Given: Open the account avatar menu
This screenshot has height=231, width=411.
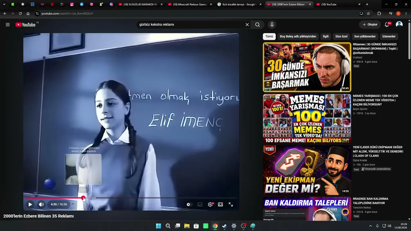Looking at the screenshot, I should [399, 25].
